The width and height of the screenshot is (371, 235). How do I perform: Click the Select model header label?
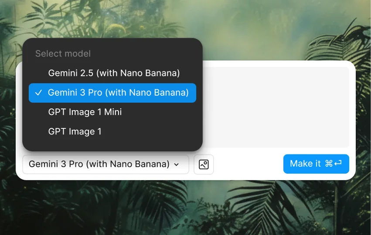63,54
